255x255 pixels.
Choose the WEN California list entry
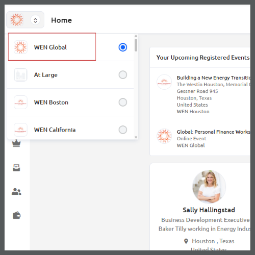70,130
